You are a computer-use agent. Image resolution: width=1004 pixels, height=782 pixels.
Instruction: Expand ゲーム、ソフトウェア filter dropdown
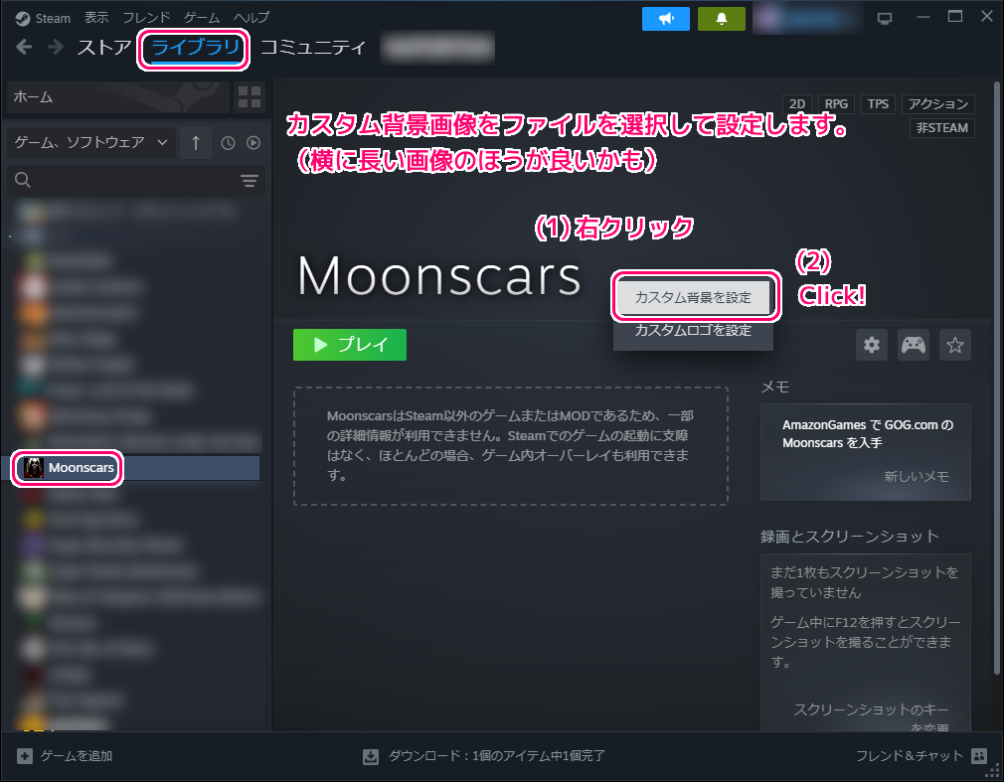pos(90,143)
